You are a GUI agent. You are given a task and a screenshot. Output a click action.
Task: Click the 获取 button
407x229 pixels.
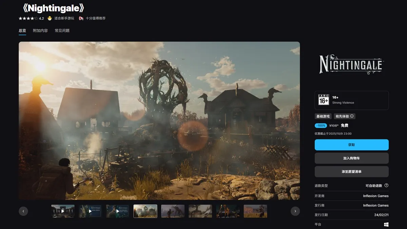pos(351,145)
